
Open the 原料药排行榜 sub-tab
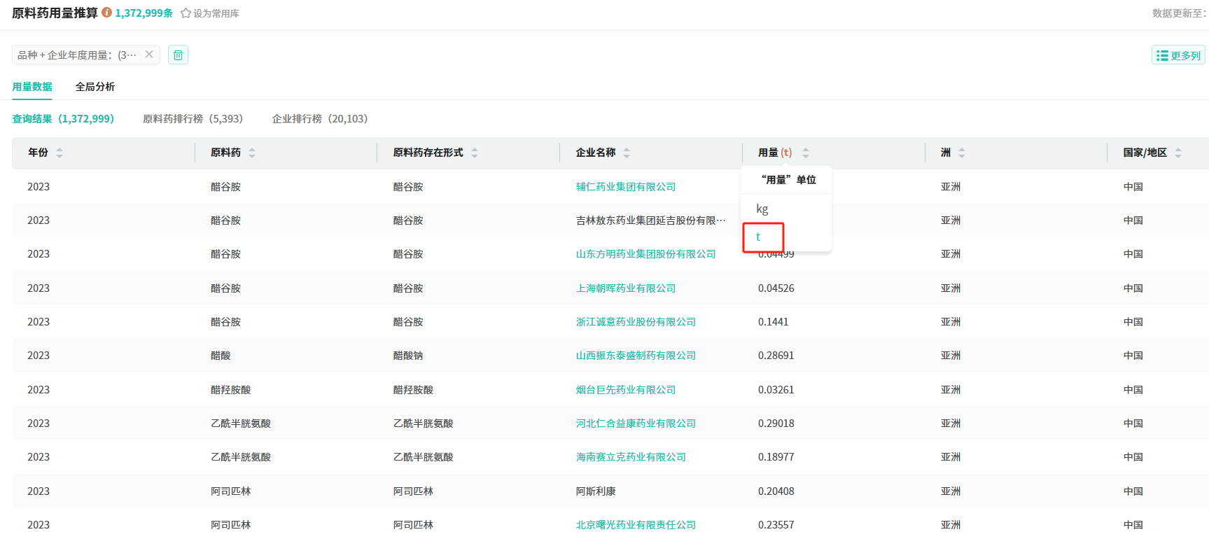coord(193,119)
